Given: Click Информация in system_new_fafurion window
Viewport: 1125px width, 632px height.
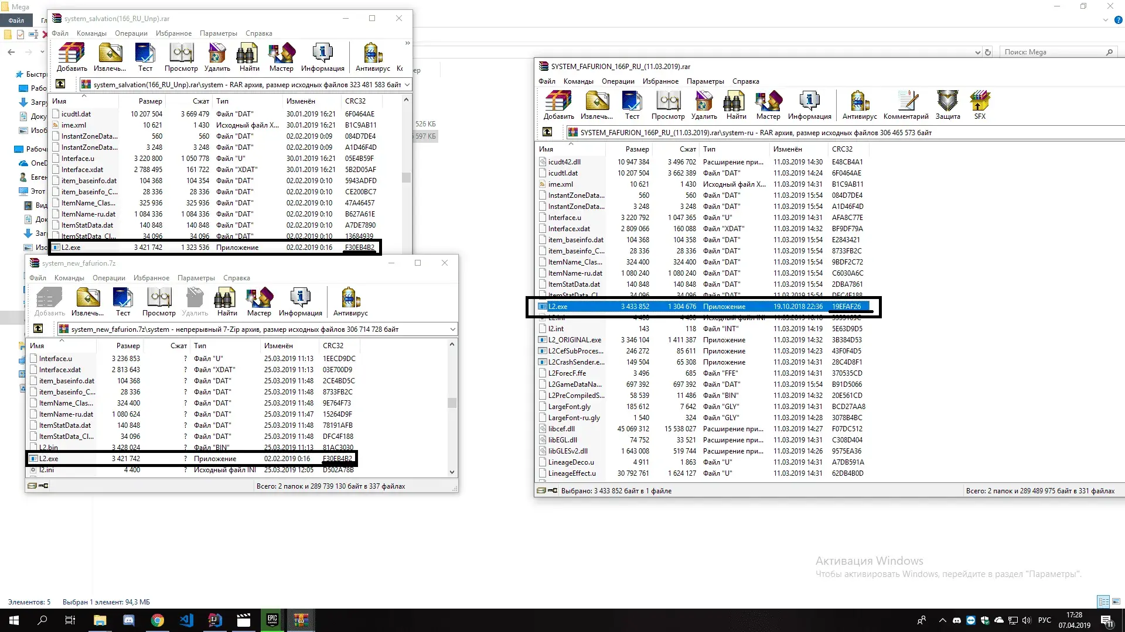Looking at the screenshot, I should tap(300, 302).
